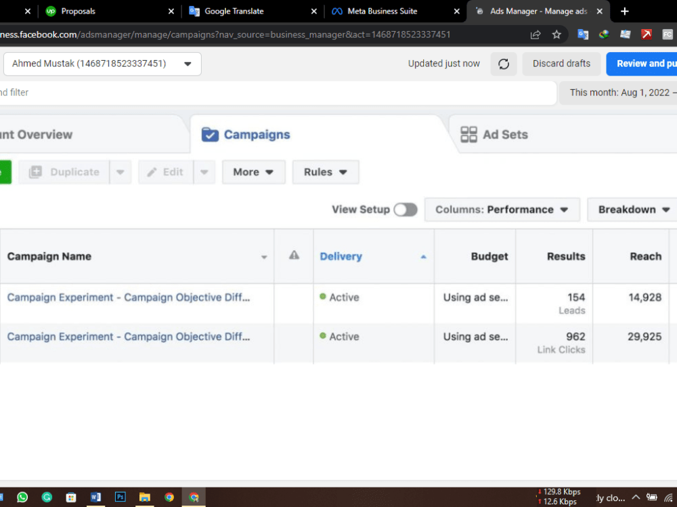The width and height of the screenshot is (677, 507).
Task: Click the Edit button
Action: pos(165,172)
